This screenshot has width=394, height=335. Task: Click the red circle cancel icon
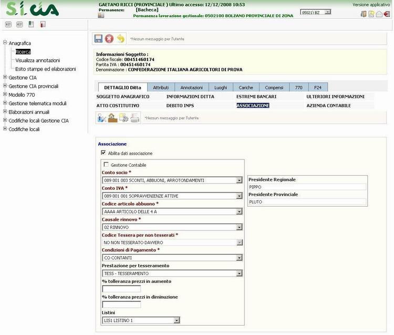tap(109, 39)
